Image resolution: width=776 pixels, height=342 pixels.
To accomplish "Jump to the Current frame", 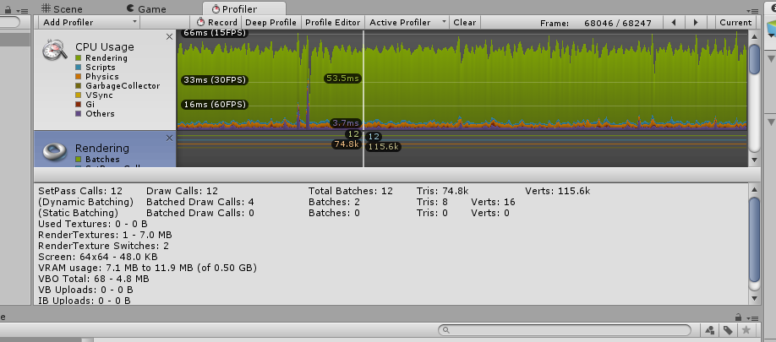I will click(735, 22).
